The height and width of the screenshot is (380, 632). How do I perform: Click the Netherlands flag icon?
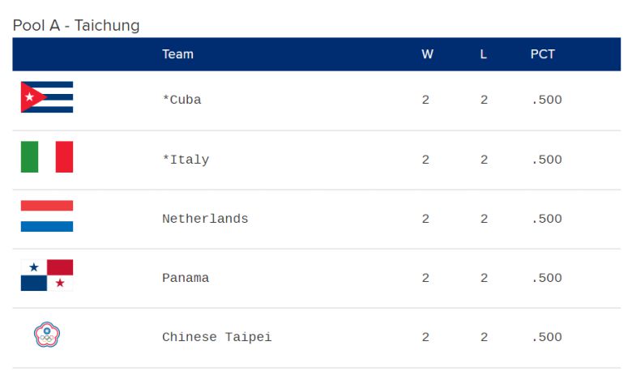pyautogui.click(x=47, y=216)
